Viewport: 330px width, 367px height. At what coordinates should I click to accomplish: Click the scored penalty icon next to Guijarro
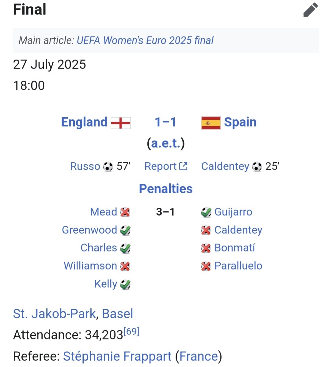[x=206, y=212]
